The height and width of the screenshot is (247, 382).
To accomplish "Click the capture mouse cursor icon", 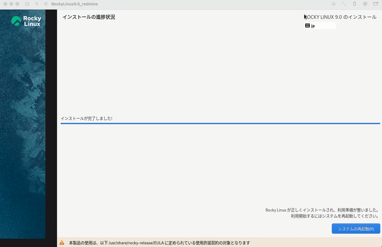I will coord(333,4).
